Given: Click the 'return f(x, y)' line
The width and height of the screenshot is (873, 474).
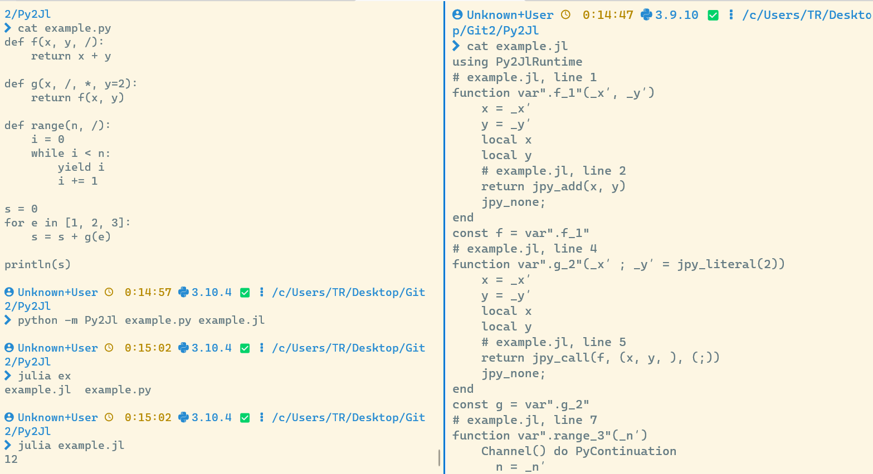Looking at the screenshot, I should click(77, 98).
